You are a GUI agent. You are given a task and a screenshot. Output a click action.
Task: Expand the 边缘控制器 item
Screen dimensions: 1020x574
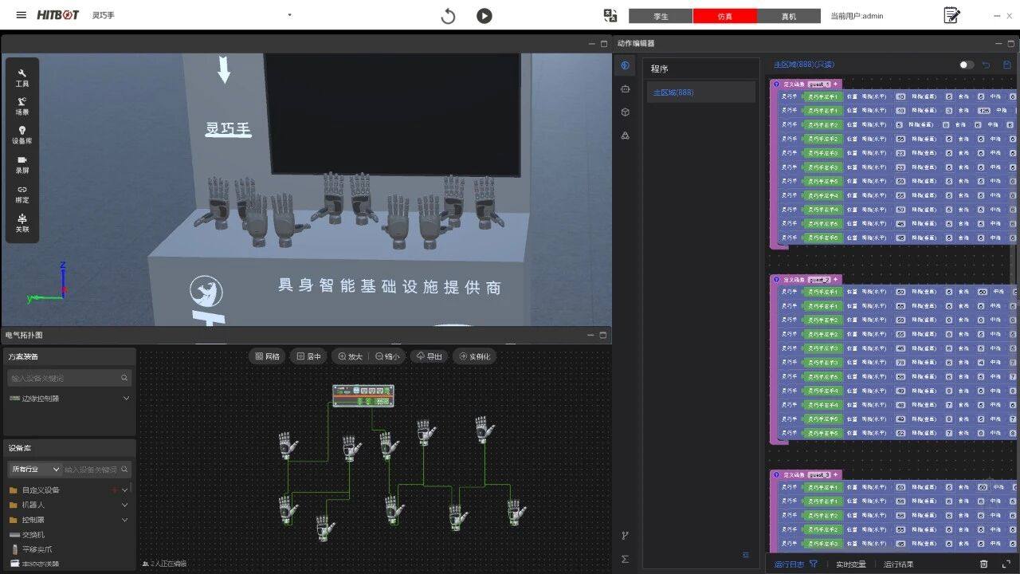(126, 398)
